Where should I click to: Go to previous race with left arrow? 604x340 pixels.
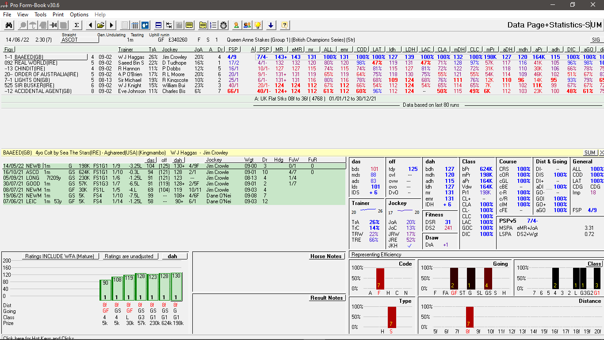coord(90,25)
